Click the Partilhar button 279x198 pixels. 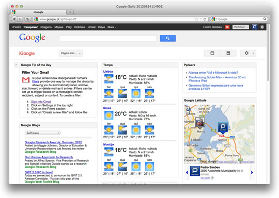tap(241, 27)
